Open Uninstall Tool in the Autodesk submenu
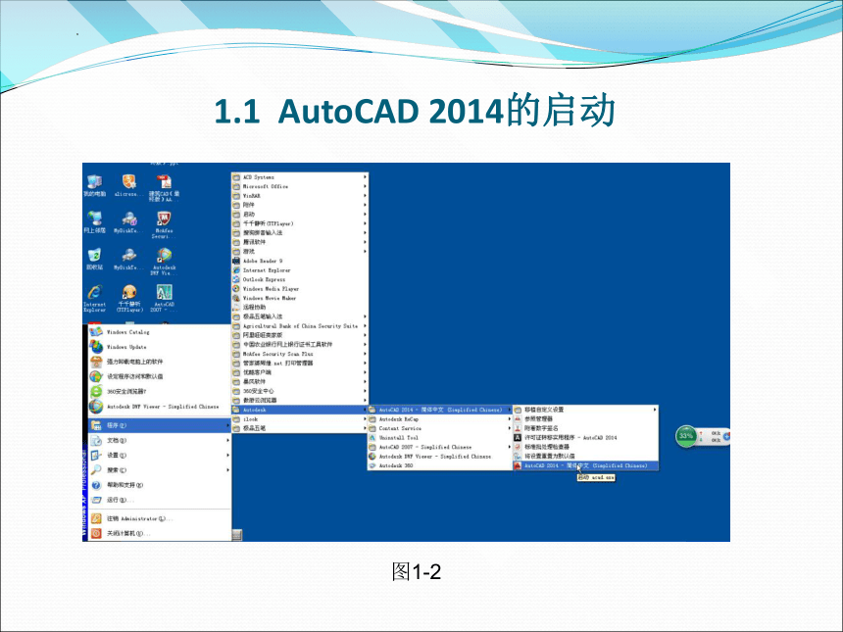The image size is (843, 632). pyautogui.click(x=440, y=438)
